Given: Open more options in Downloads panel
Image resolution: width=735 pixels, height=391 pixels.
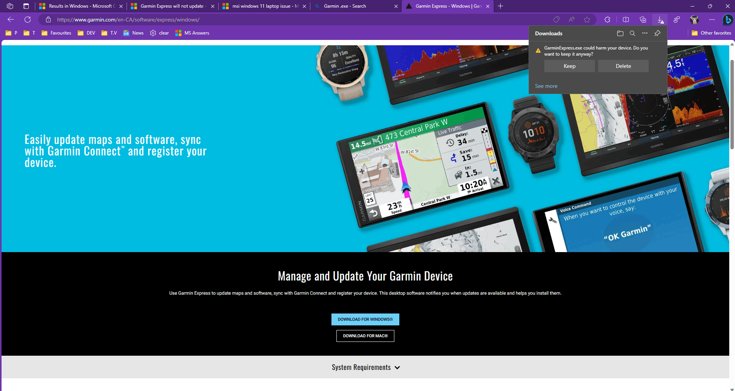Looking at the screenshot, I should [x=645, y=33].
